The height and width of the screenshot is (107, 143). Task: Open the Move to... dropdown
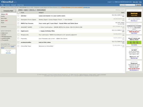[32, 10]
